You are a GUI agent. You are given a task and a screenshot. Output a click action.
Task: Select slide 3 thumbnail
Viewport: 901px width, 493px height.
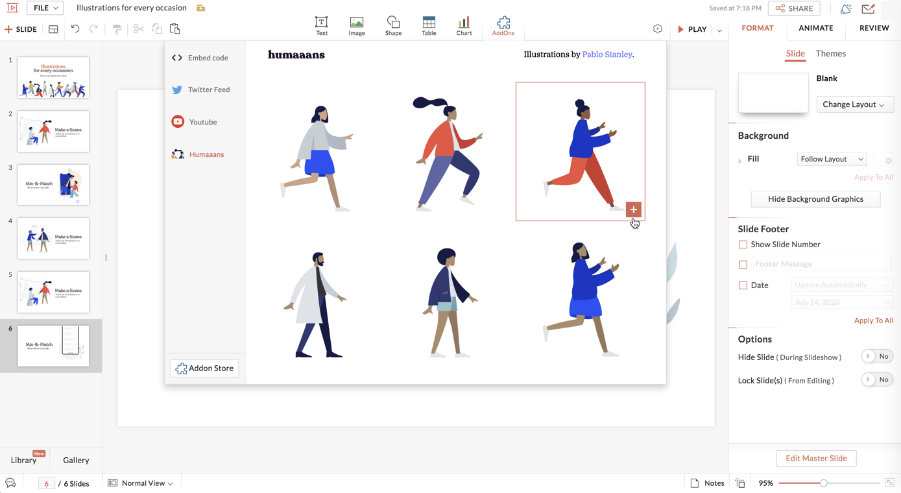coord(53,185)
